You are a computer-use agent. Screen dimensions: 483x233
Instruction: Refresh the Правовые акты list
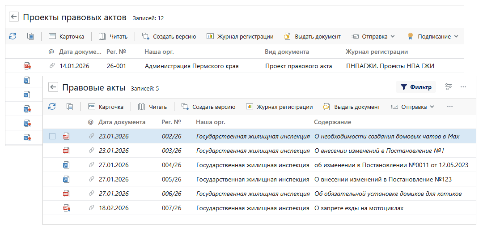click(52, 107)
